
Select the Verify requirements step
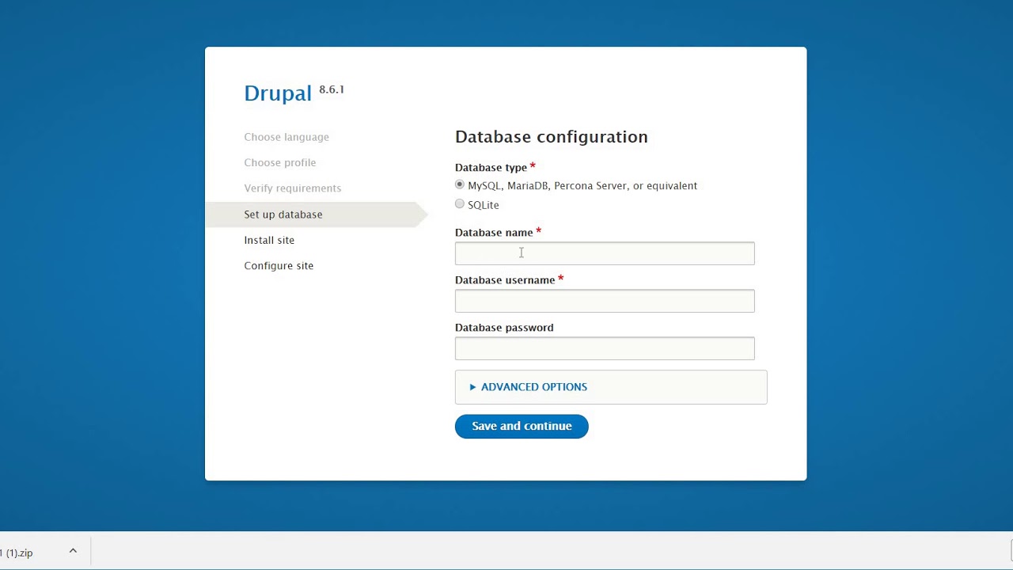click(293, 188)
